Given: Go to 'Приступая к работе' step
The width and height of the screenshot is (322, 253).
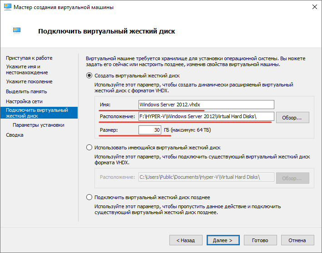Looking at the screenshot, I should [x=29, y=58].
